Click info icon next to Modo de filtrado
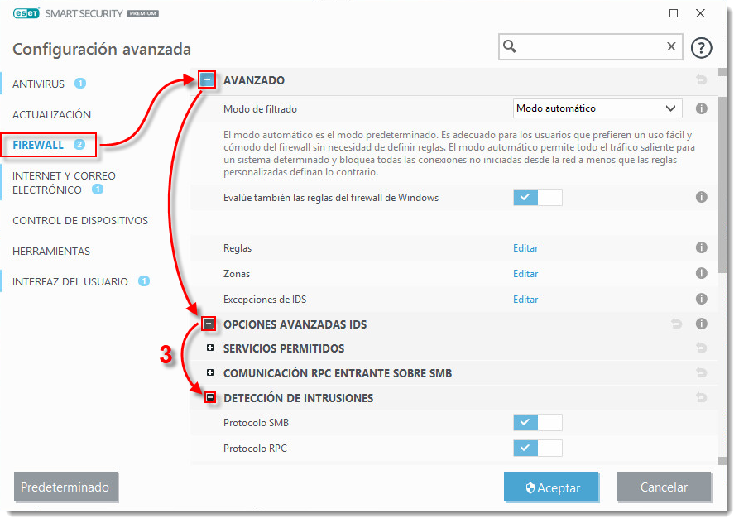Screen dimensions: 739x523 701,108
